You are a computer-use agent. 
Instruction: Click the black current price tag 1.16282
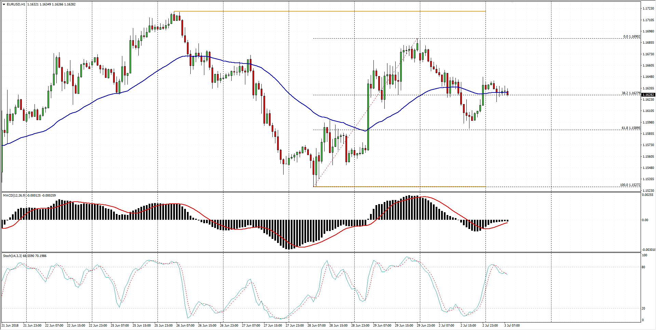click(x=648, y=95)
